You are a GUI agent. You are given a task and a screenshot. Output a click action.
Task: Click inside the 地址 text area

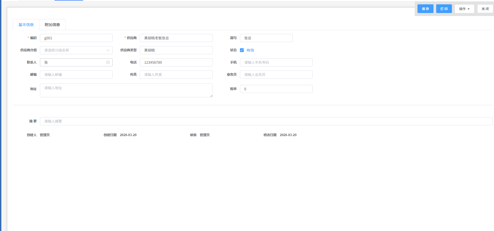pyautogui.click(x=126, y=90)
